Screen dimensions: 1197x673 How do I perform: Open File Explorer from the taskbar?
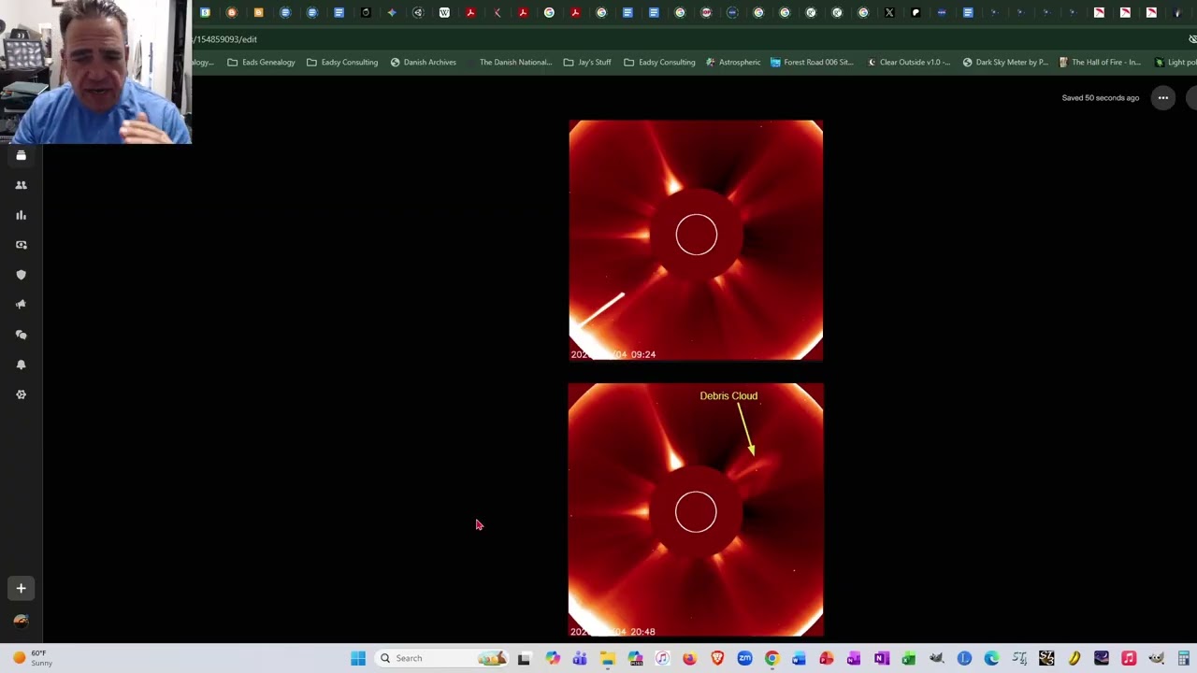click(x=607, y=658)
